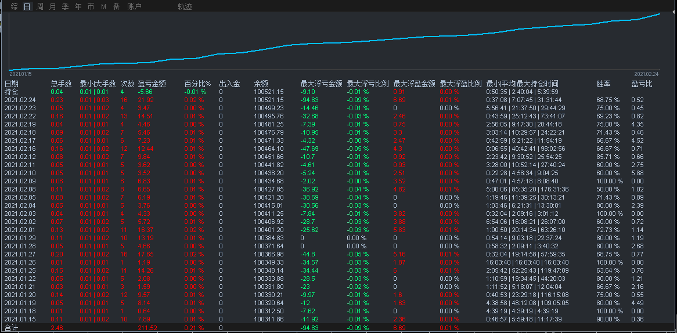Open the 轨迹 track view
This screenshot has height=333, width=677.
(x=185, y=6)
